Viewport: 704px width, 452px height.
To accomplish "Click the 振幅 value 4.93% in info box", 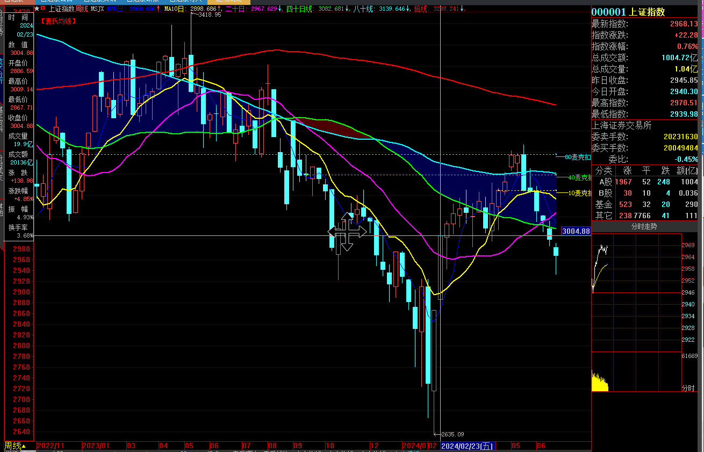I will [x=25, y=217].
